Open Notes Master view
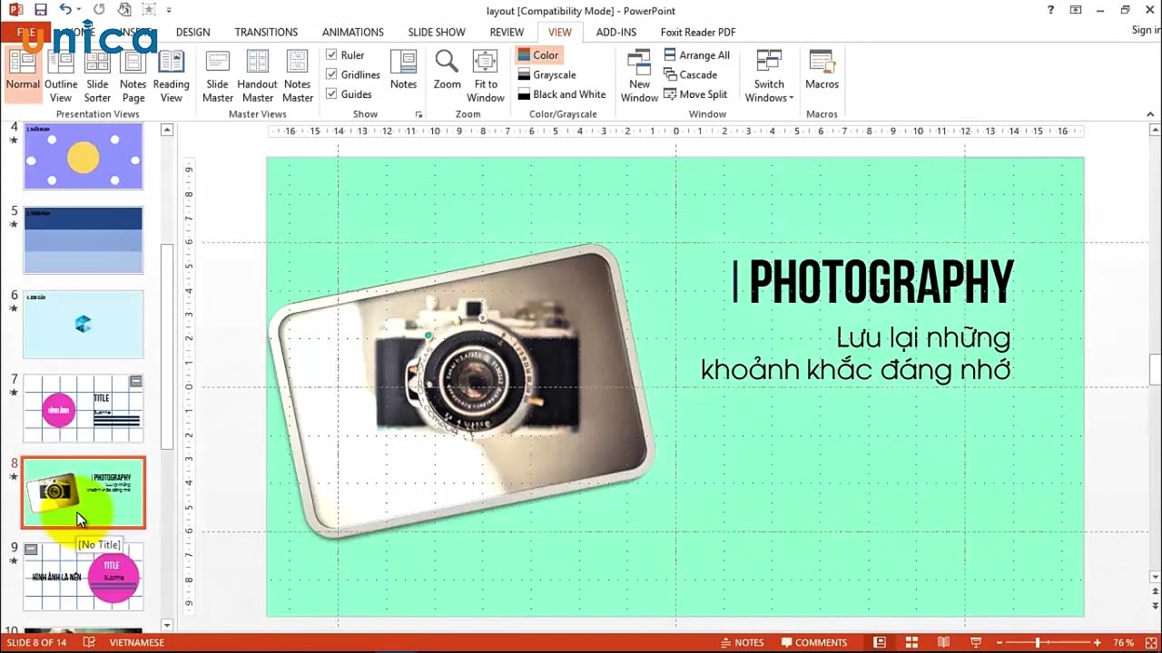Screen dimensions: 1162x653 coord(298,74)
